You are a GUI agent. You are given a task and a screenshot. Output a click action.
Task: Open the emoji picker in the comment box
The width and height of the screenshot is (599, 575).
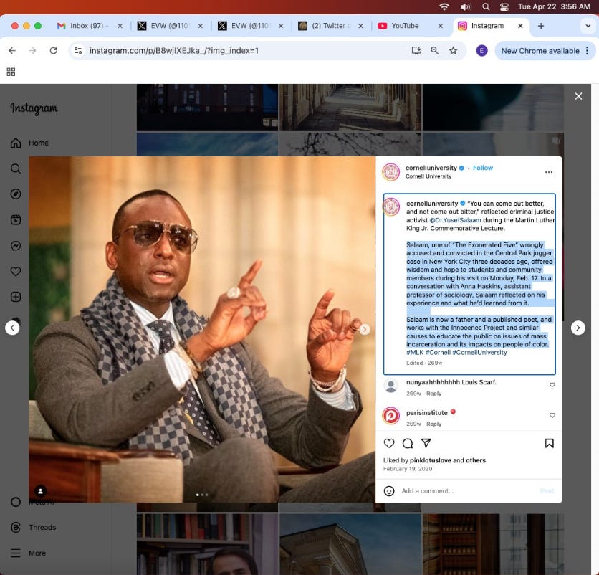click(x=389, y=491)
